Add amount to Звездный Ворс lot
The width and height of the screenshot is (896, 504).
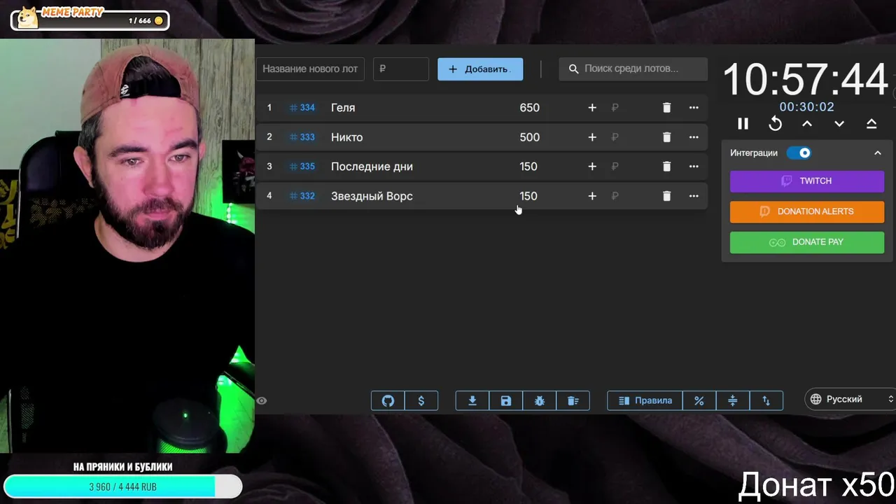click(x=592, y=196)
